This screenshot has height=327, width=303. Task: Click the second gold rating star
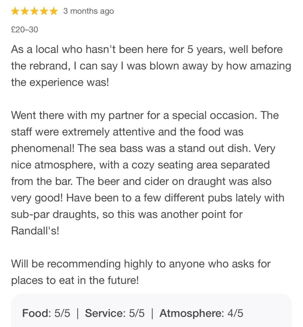click(25, 11)
